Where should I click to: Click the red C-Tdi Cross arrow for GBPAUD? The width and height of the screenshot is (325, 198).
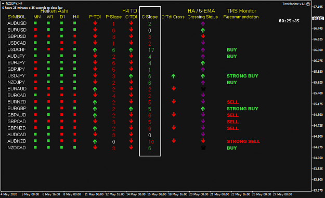click(x=174, y=114)
